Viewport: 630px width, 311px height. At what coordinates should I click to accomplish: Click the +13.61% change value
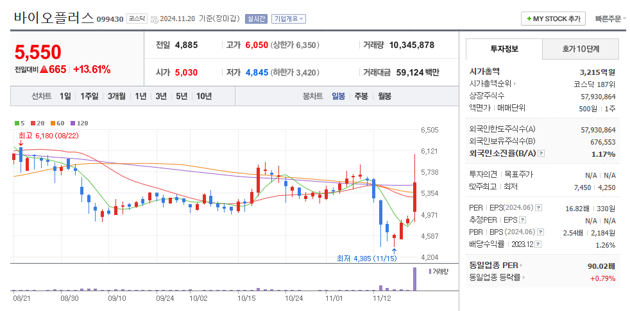click(x=92, y=69)
